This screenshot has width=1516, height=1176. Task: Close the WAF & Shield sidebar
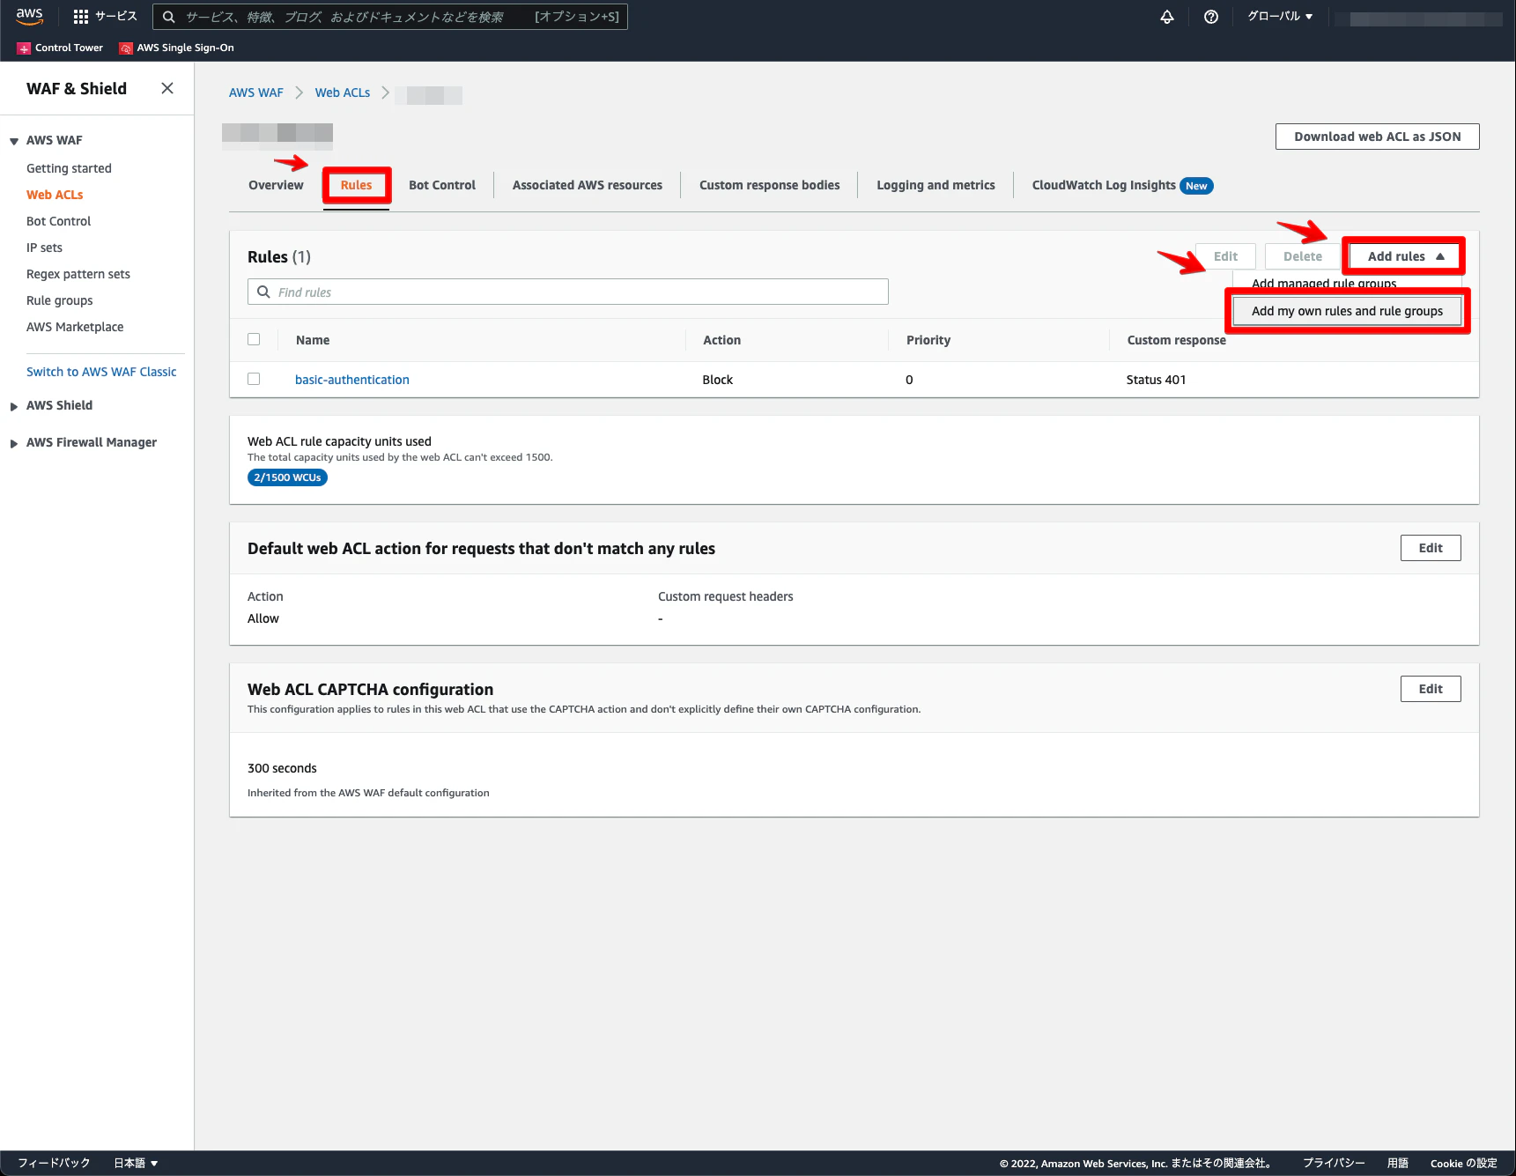point(167,88)
